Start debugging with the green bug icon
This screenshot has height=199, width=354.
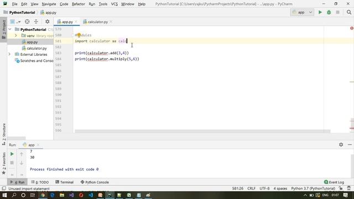pyautogui.click(x=329, y=12)
